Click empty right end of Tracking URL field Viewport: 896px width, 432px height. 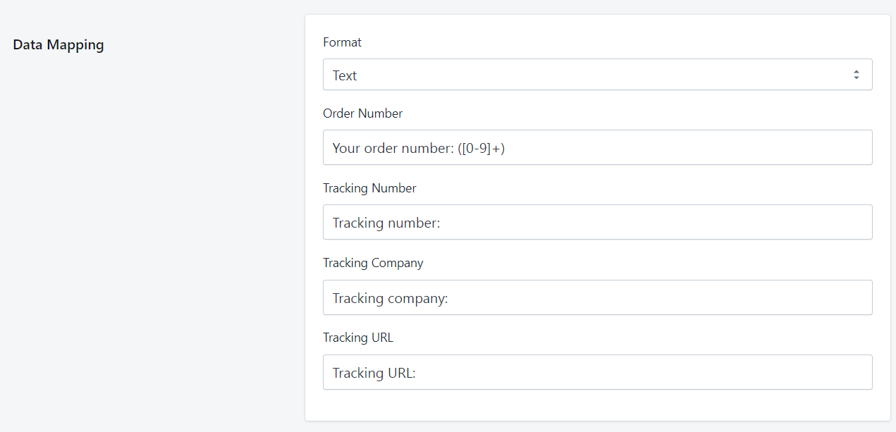[x=811, y=372]
